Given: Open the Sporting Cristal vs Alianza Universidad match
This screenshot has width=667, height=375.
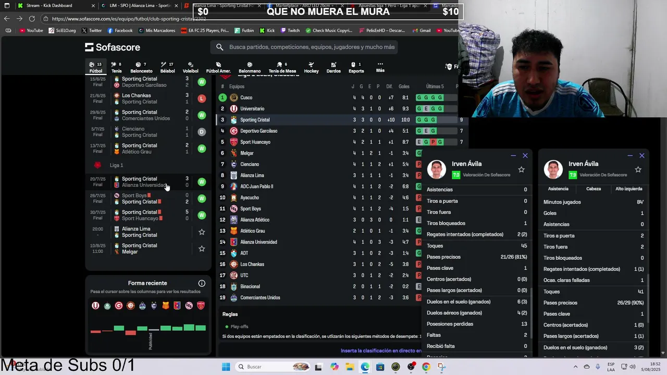Looking at the screenshot, I should click(x=149, y=182).
